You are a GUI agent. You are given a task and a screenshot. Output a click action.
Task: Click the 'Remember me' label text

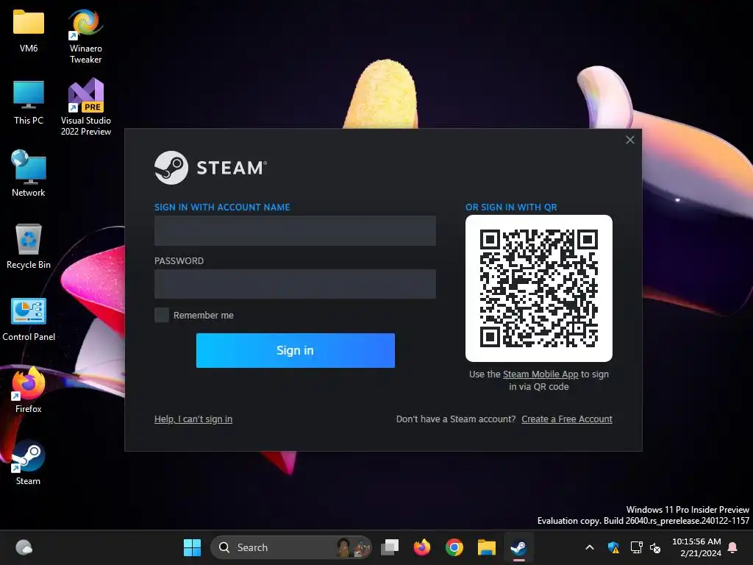coord(204,315)
